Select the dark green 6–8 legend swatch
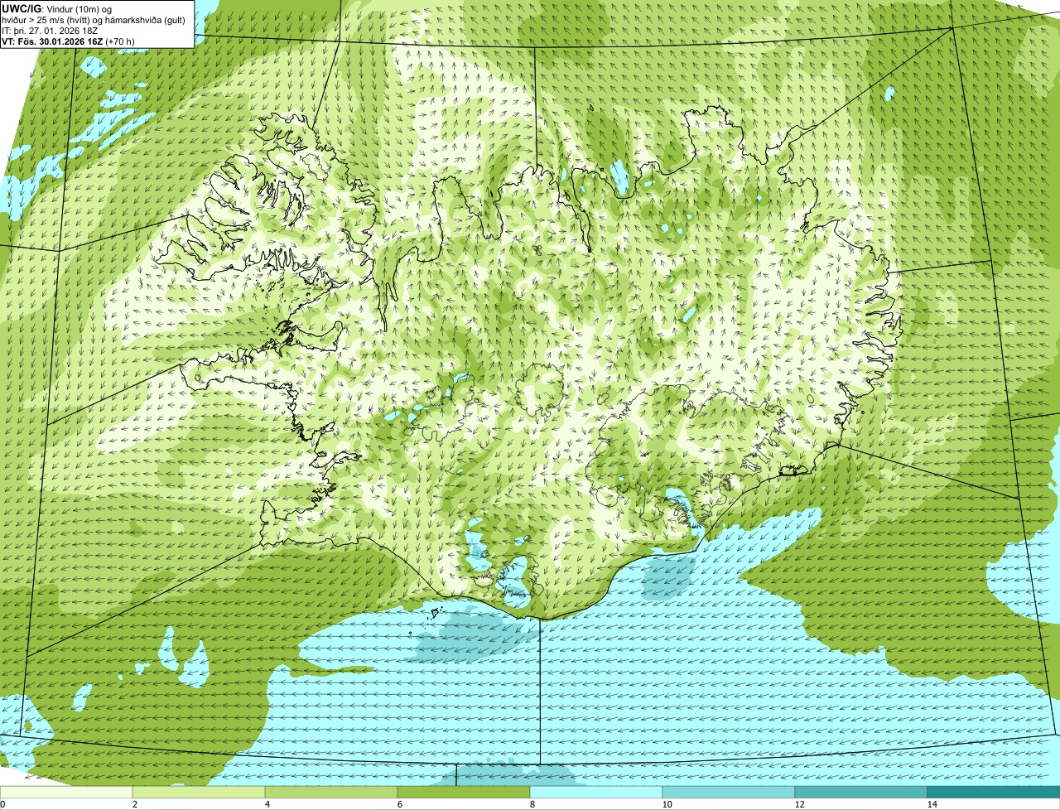This screenshot has height=810, width=1060. 464,792
